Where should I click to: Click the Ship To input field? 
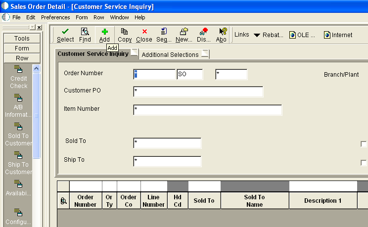pyautogui.click(x=167, y=161)
